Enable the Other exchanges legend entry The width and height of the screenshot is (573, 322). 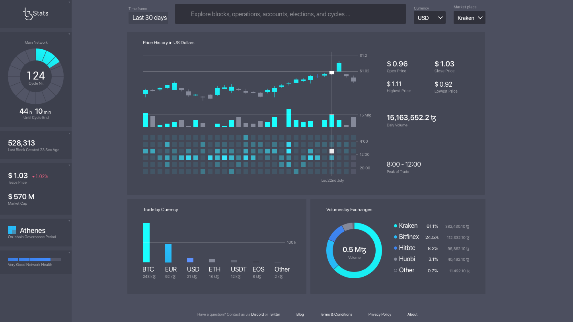pyautogui.click(x=395, y=270)
